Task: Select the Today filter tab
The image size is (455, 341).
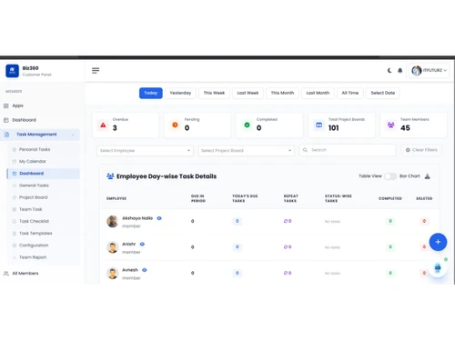Action: (x=151, y=93)
